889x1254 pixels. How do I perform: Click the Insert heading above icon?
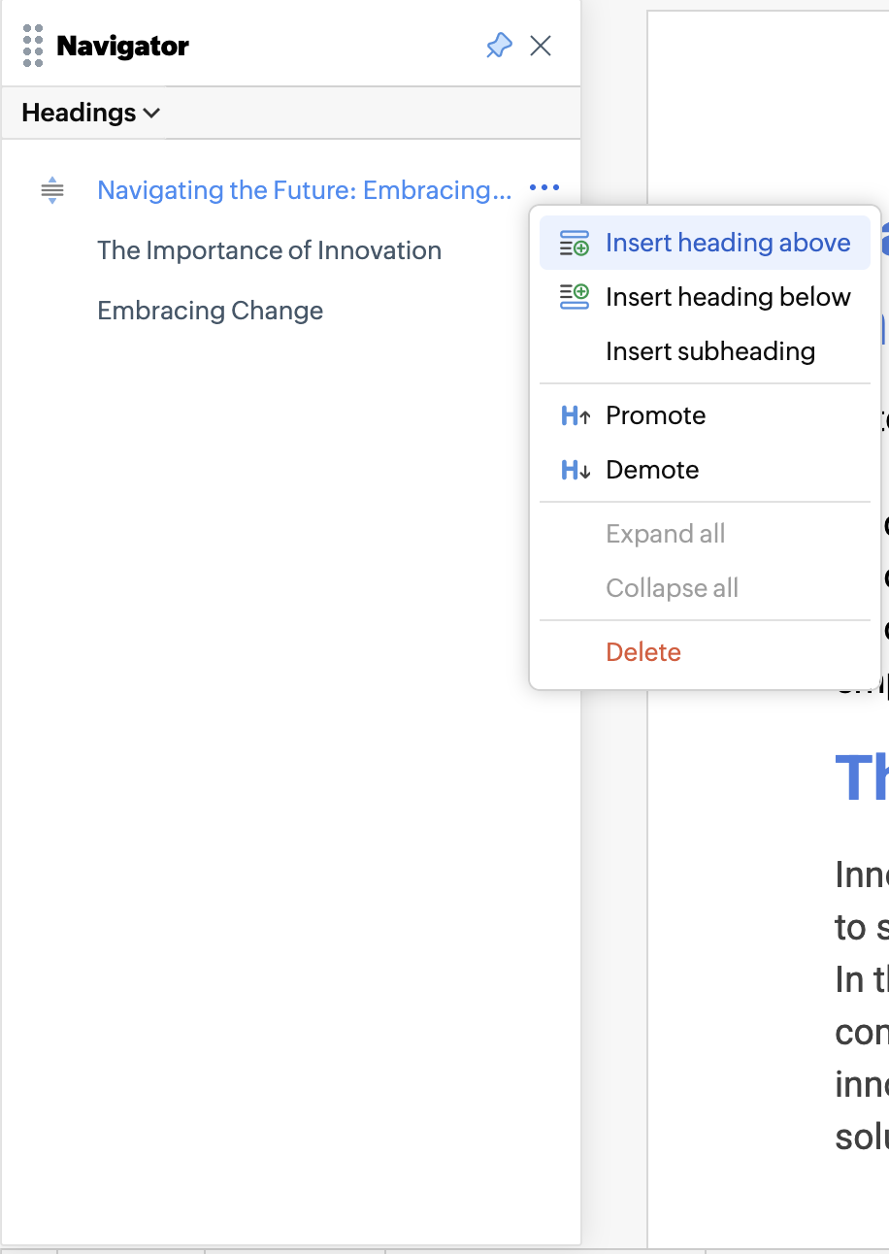(x=575, y=243)
